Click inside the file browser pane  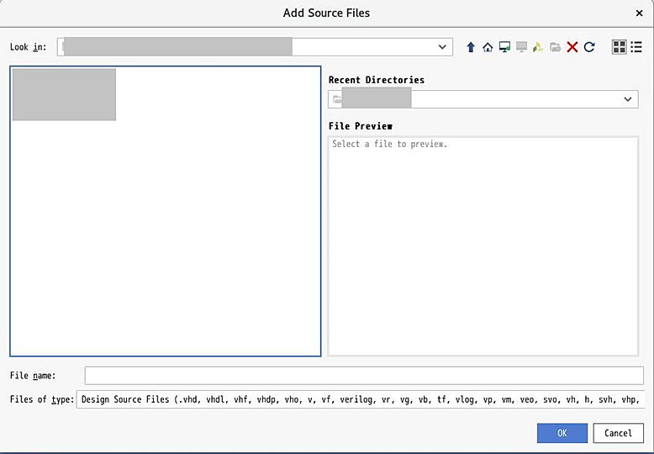[x=165, y=211]
